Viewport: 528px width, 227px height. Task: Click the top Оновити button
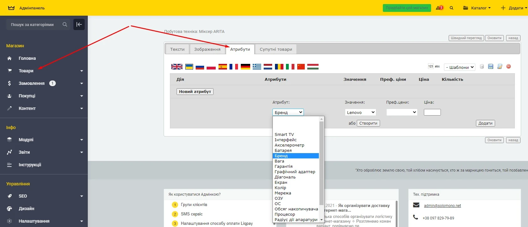tap(494, 38)
